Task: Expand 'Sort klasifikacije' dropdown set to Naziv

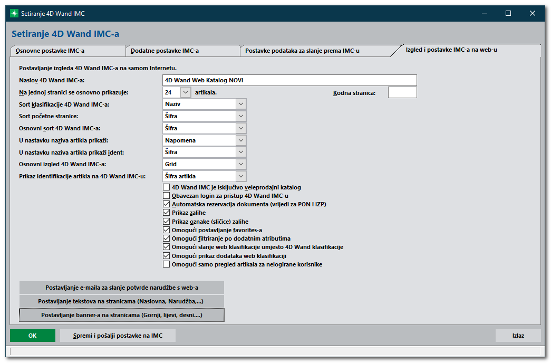Action: pyautogui.click(x=241, y=104)
